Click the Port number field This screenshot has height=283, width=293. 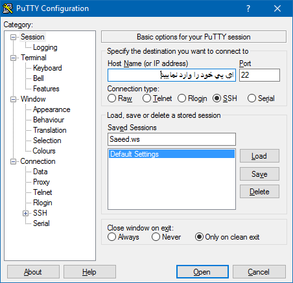[x=259, y=75]
